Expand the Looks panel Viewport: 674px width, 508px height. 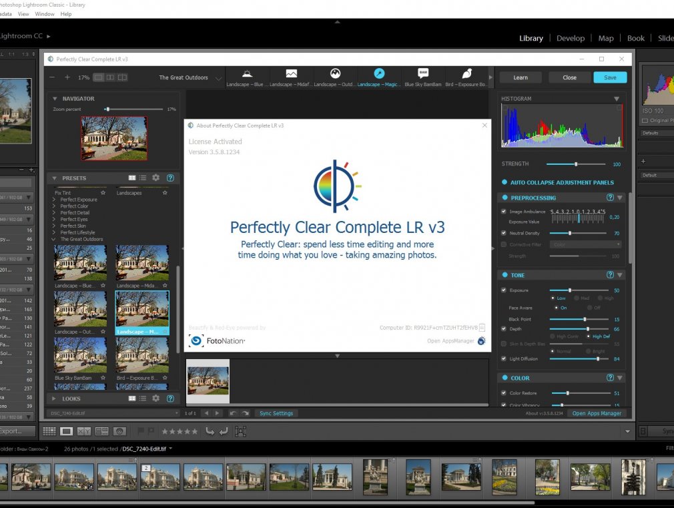click(54, 399)
